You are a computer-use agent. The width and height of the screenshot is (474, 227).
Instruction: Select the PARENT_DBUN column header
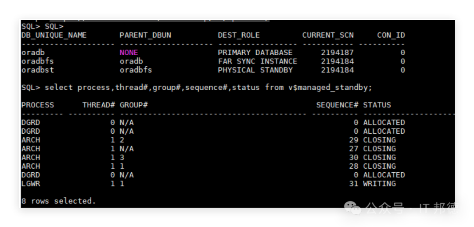[145, 35]
